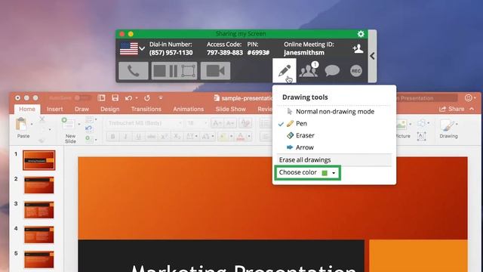Select slide 1 thumbnail
Image resolution: width=483 pixels, height=272 pixels.
(38, 160)
